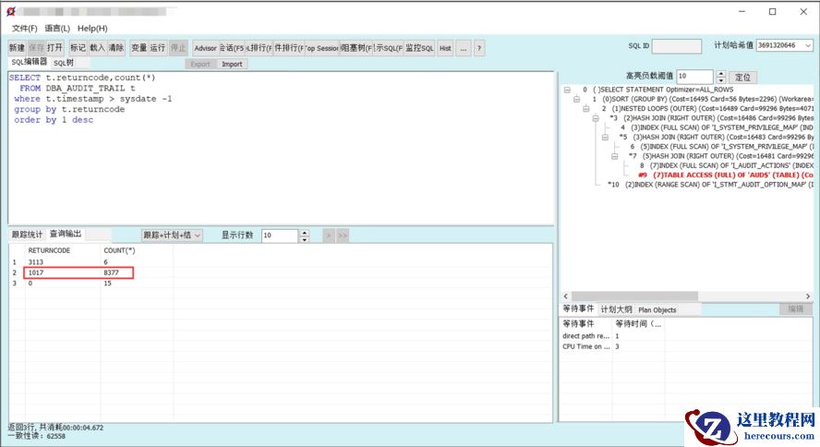Switch to the 查询输出 tab
This screenshot has height=447, width=820.
(66, 234)
